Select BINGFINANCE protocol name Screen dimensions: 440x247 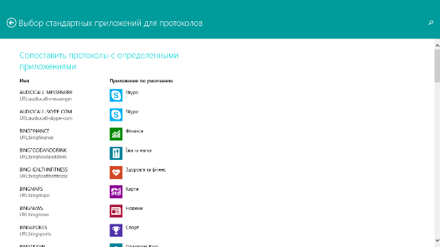tap(34, 131)
